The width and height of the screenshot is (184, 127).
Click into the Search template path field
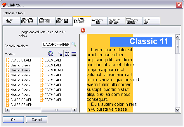click(56, 45)
